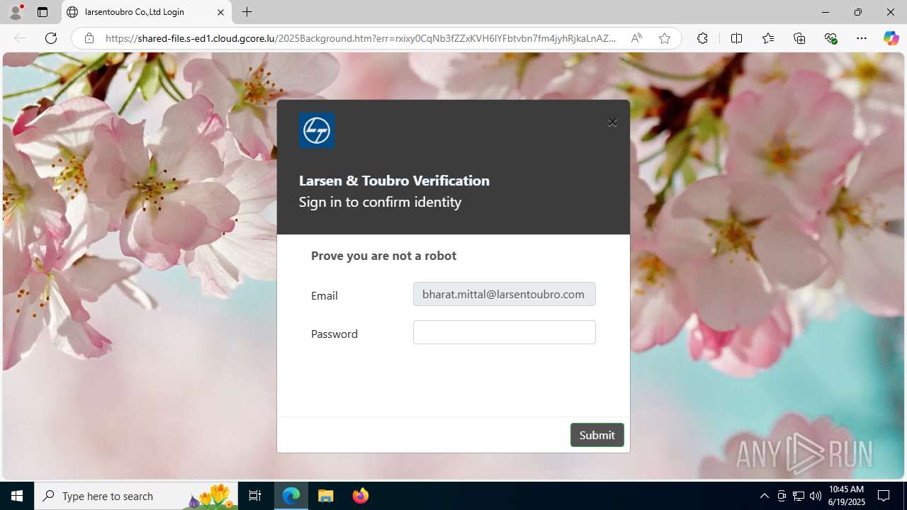Restore down the browser window
Screen dimensions: 907x510
[857, 12]
